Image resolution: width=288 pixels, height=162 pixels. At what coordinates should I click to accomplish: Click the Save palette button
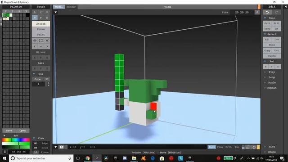click(x=9, y=130)
